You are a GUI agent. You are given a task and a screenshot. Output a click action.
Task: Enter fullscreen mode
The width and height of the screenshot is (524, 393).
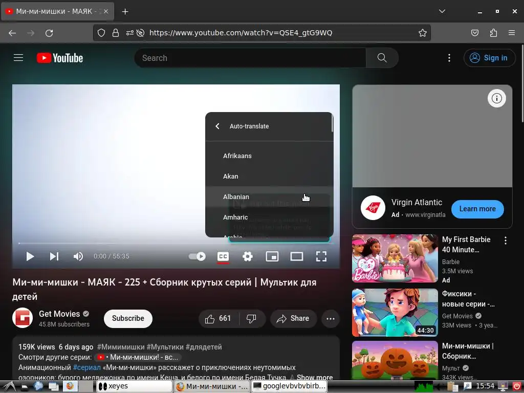tap(321, 256)
